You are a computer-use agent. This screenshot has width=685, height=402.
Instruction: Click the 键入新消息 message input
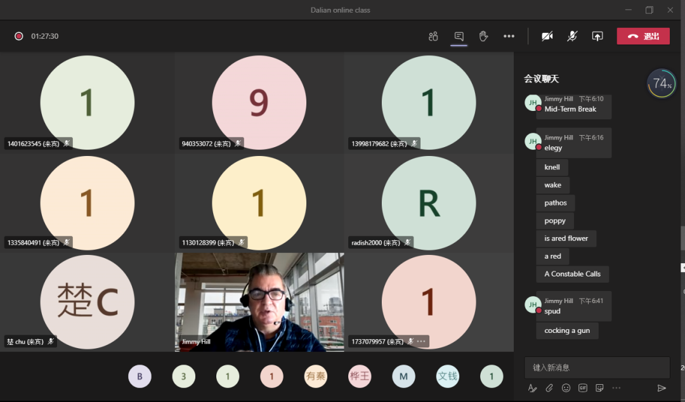pos(596,368)
